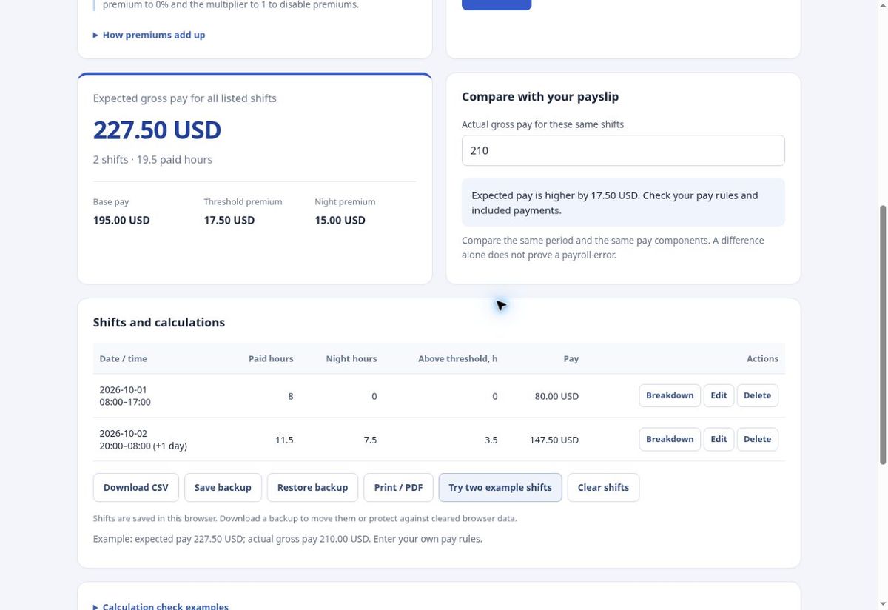Image resolution: width=888 pixels, height=610 pixels.
Task: Click the 'Shifts are saved in this browser' note
Action: click(x=305, y=518)
